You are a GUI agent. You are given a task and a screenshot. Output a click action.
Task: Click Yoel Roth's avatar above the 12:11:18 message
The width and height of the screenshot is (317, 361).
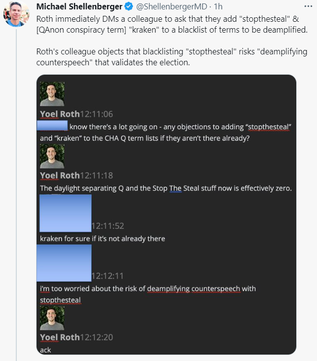[52, 156]
